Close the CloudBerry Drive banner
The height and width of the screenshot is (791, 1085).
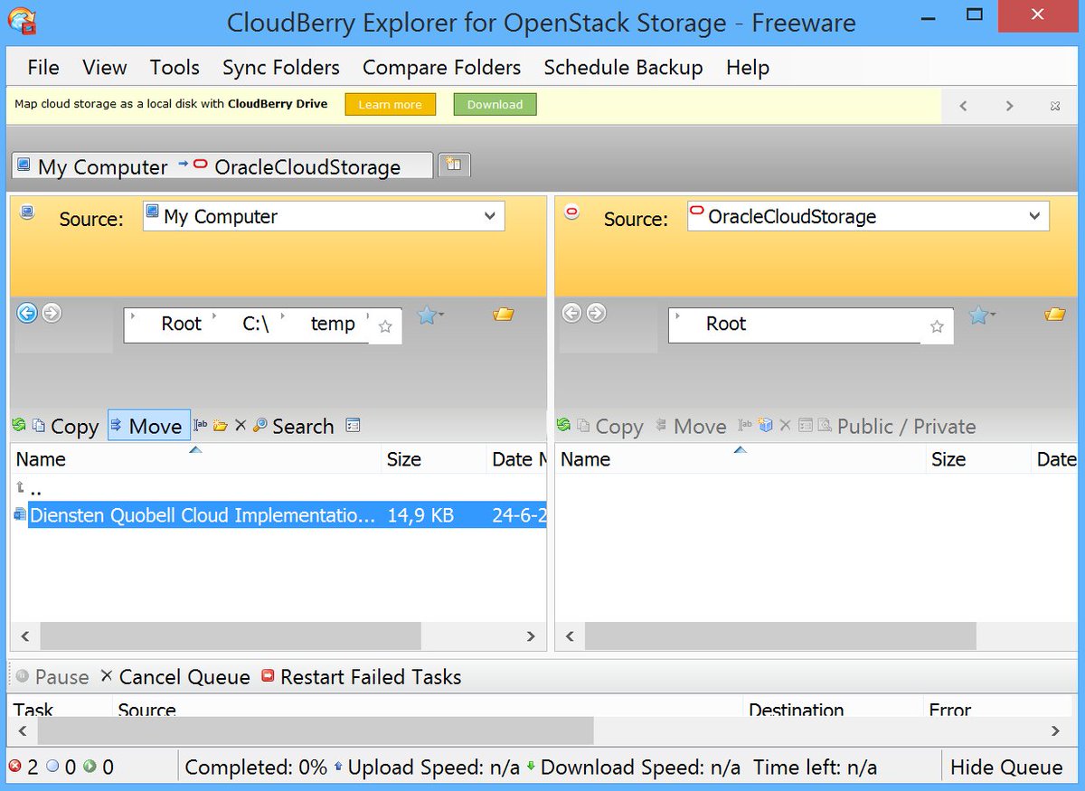(x=1055, y=107)
